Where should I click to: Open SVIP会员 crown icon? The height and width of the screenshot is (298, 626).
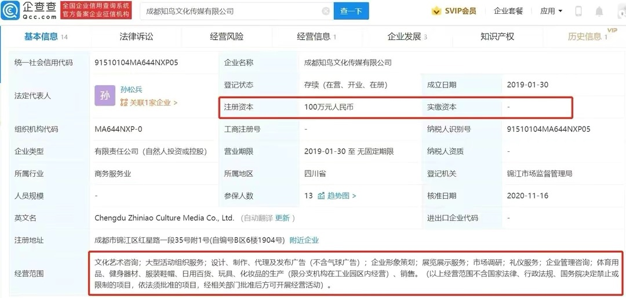(436, 11)
